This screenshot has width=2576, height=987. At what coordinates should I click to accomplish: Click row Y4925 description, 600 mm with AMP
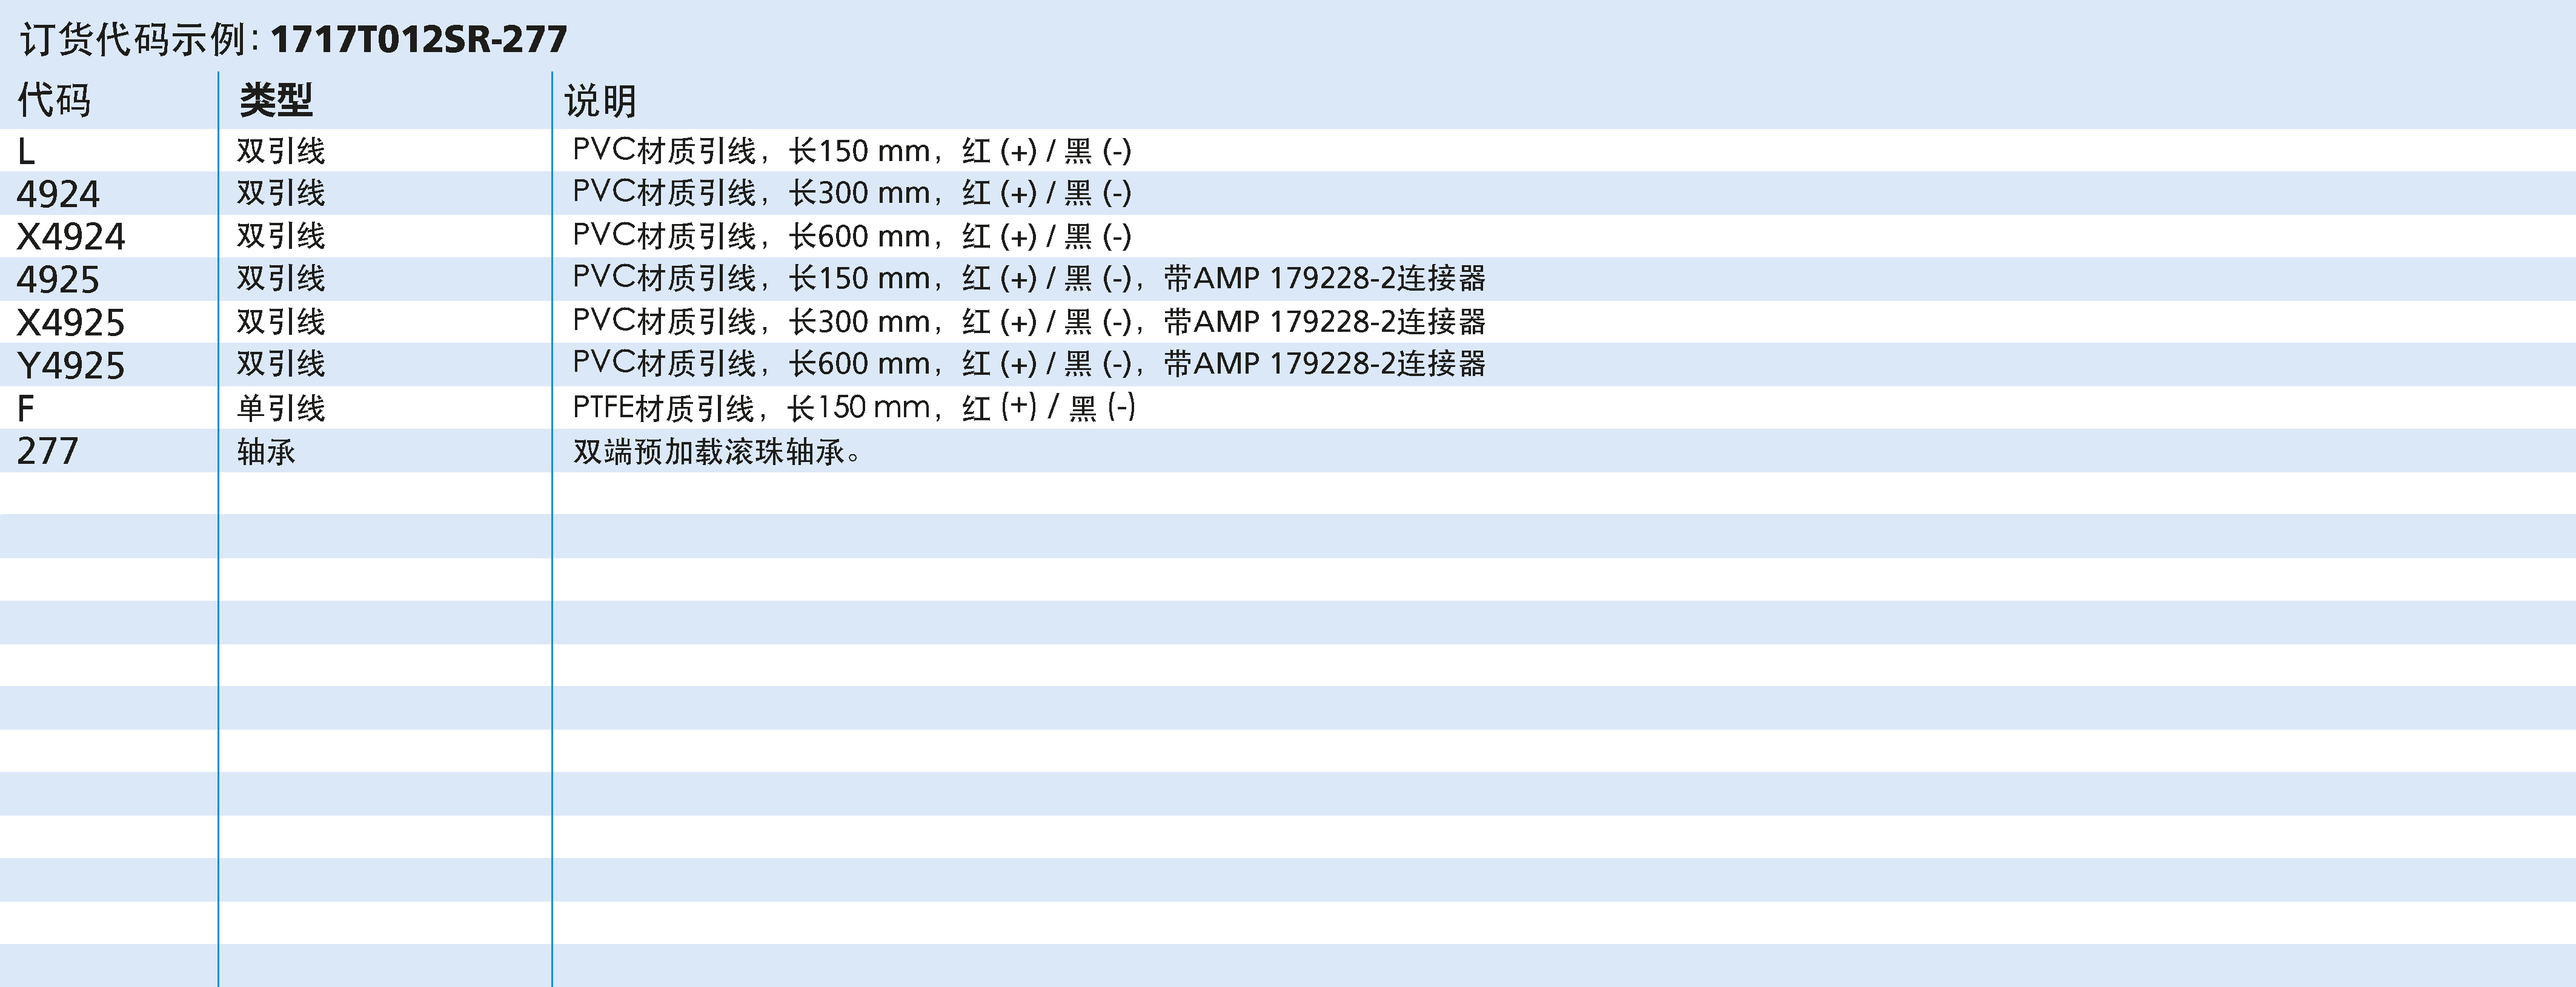[1029, 364]
